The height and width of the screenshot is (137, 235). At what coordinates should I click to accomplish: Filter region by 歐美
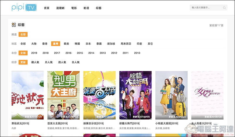66,44
